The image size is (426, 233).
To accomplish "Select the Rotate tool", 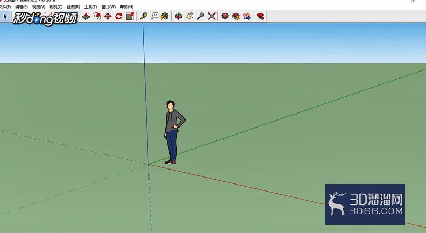I will click(x=119, y=16).
